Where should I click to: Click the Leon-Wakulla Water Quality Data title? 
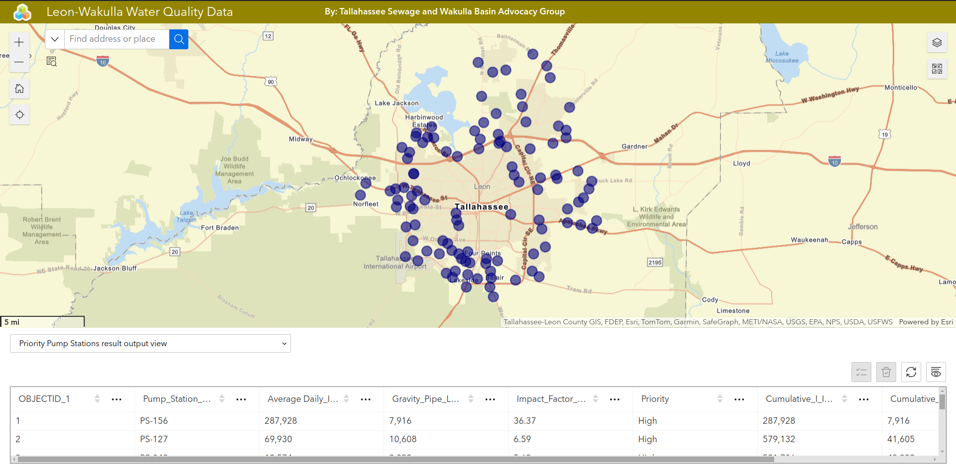click(139, 12)
